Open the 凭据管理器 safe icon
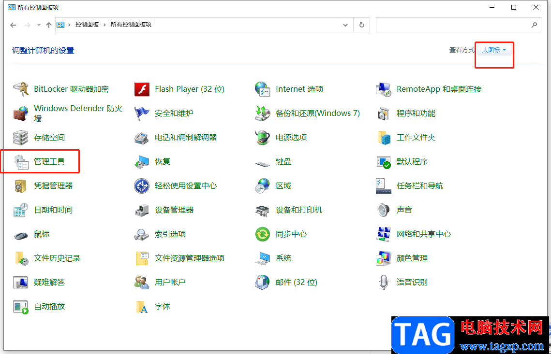The width and height of the screenshot is (551, 354). point(21,186)
